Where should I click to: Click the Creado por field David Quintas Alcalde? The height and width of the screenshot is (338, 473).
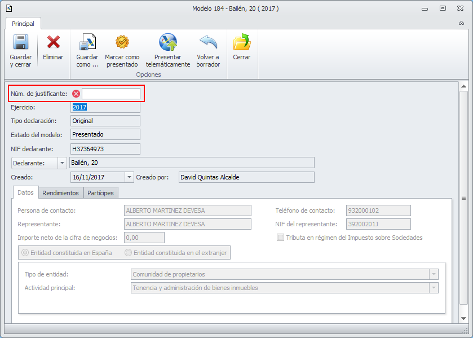246,177
